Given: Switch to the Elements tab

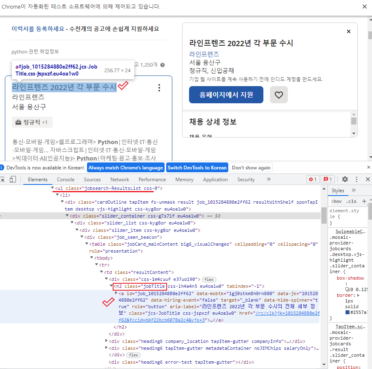Looking at the screenshot, I should [x=38, y=180].
